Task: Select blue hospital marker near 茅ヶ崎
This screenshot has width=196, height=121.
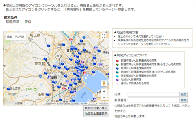Action: [x=61, y=100]
